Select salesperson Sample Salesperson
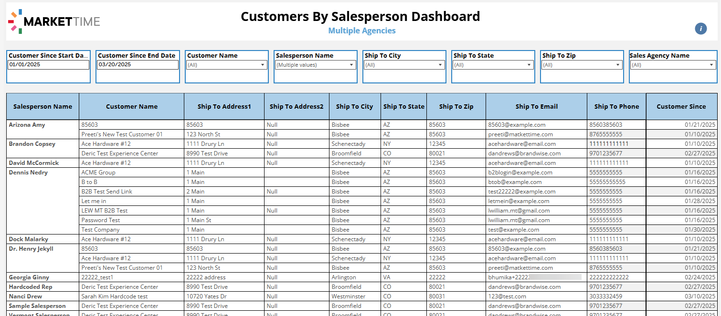 tap(37, 306)
